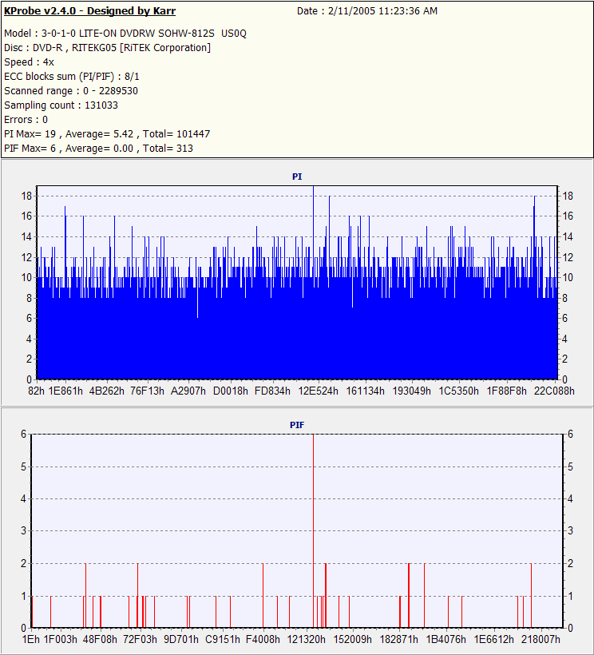Click PIF axis label 1F003h

[61, 640]
